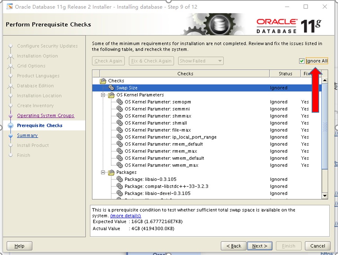
Task: Click gear icon beside shmall parameter
Action: click(119, 123)
